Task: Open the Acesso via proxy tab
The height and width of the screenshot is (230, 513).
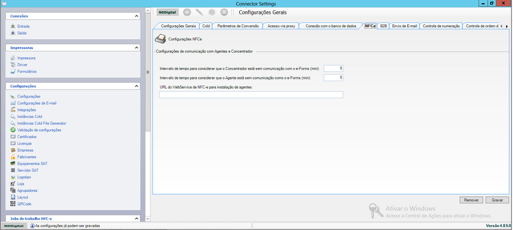Action: [281, 26]
